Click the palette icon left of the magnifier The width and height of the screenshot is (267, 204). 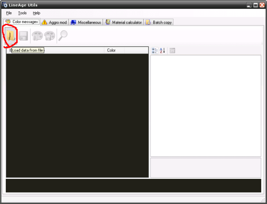50,36
